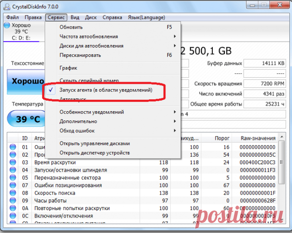This screenshot has width=292, height=233.
Task: Click Скорость вращения field 7200 RPM
Action: tap(265, 83)
